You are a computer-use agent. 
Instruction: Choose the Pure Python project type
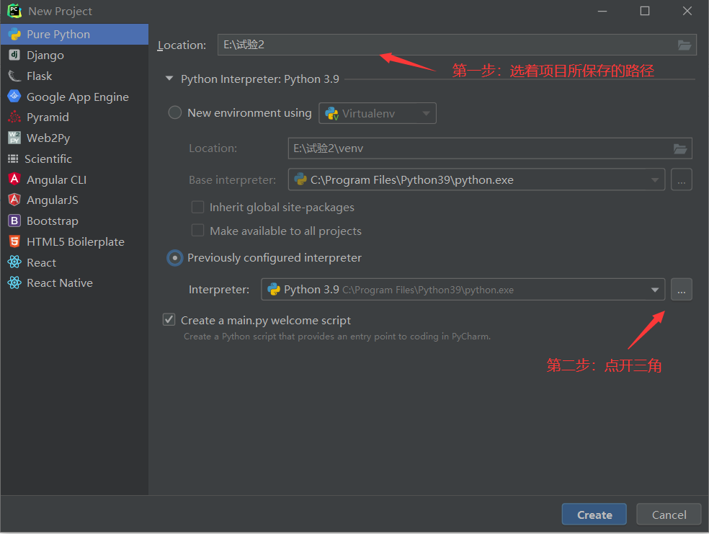point(75,35)
